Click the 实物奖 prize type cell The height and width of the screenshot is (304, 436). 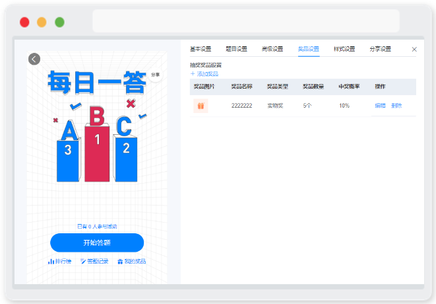[x=275, y=106]
